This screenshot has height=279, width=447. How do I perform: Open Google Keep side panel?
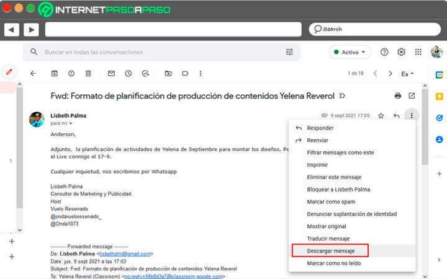click(440, 97)
